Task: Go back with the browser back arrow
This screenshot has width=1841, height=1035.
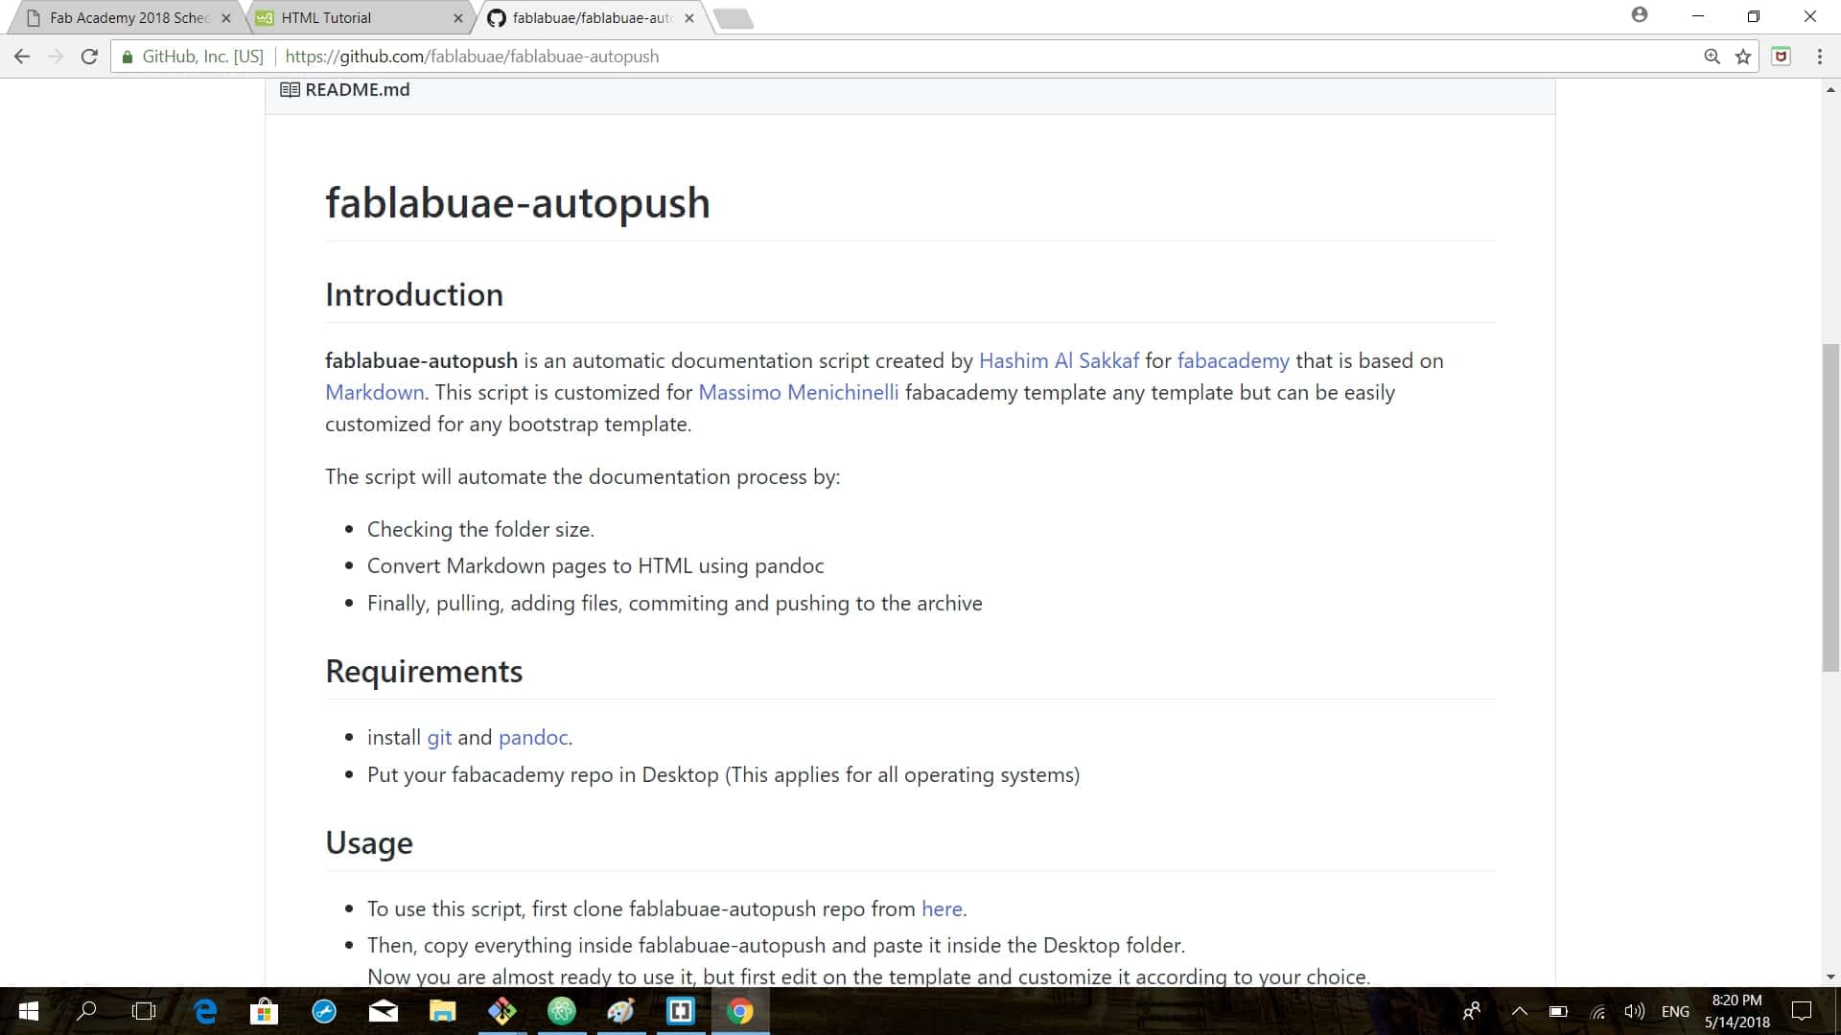Action: 22,57
